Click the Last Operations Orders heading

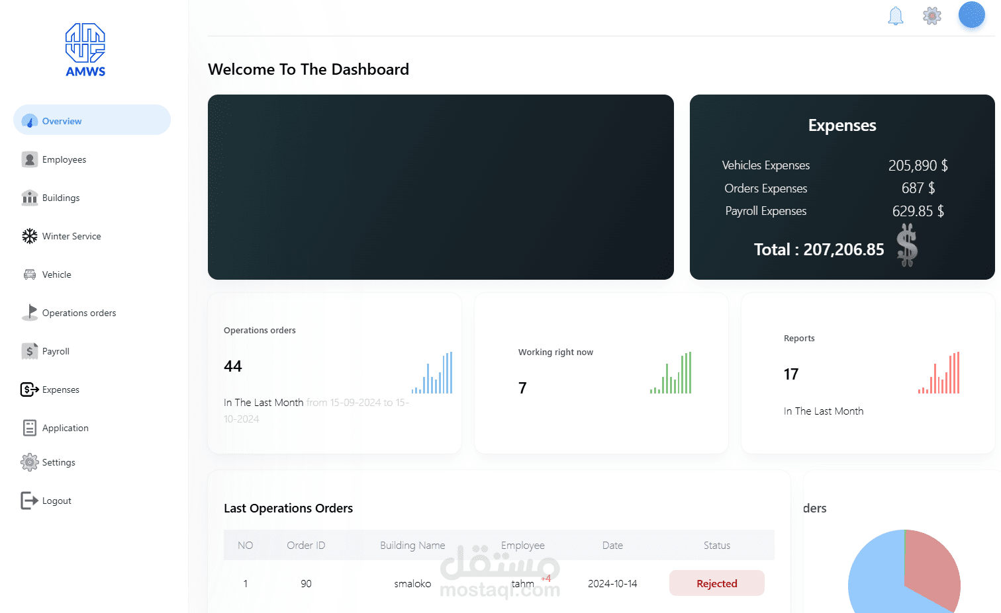pos(288,509)
